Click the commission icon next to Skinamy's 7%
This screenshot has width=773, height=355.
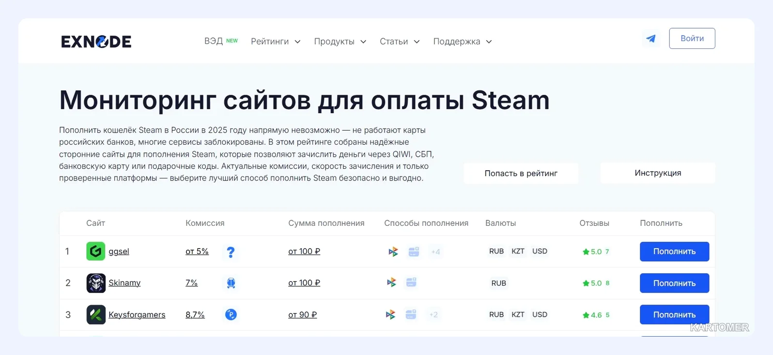pos(231,283)
